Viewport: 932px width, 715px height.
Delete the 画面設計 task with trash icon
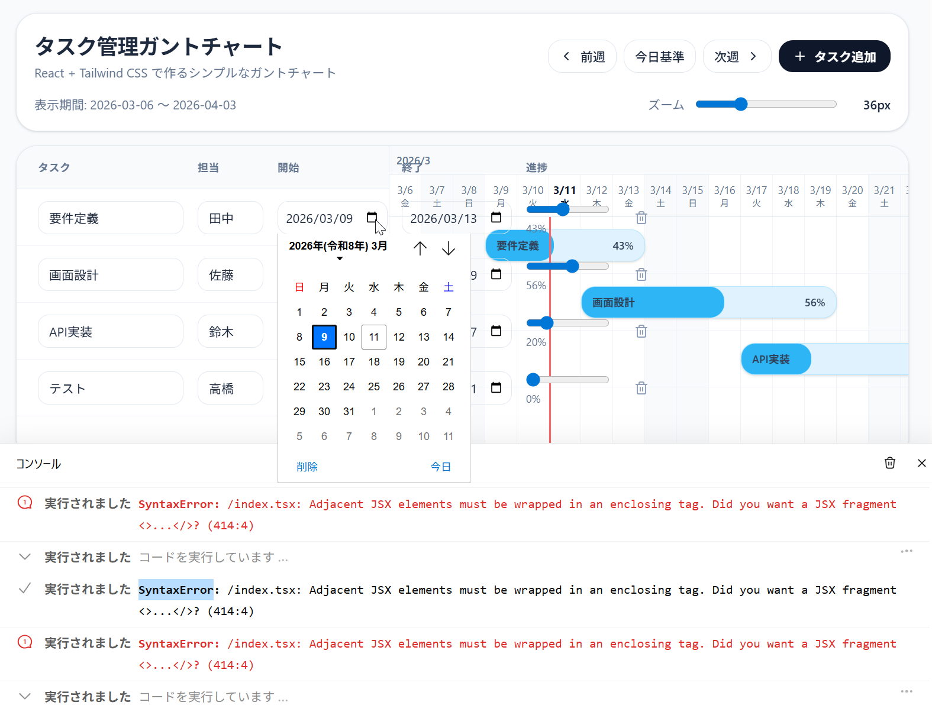coord(641,274)
